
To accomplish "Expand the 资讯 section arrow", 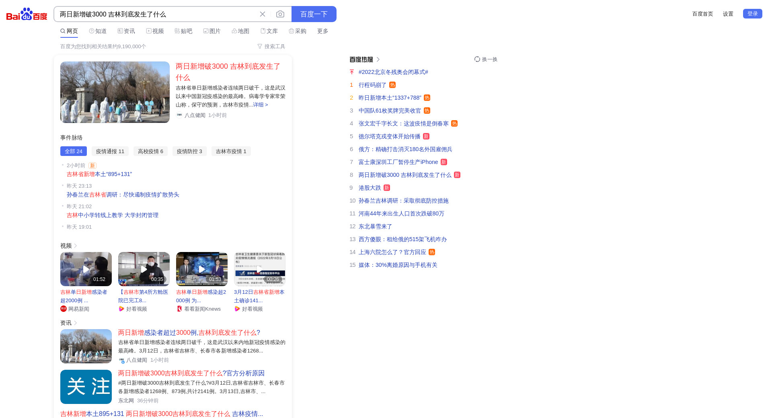I will (75, 323).
